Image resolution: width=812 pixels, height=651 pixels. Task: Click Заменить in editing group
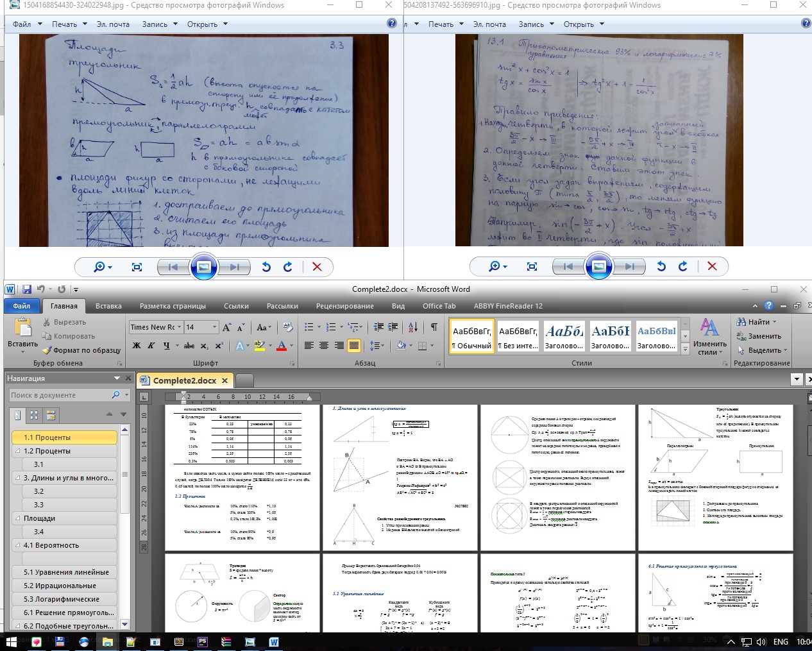[x=760, y=336]
